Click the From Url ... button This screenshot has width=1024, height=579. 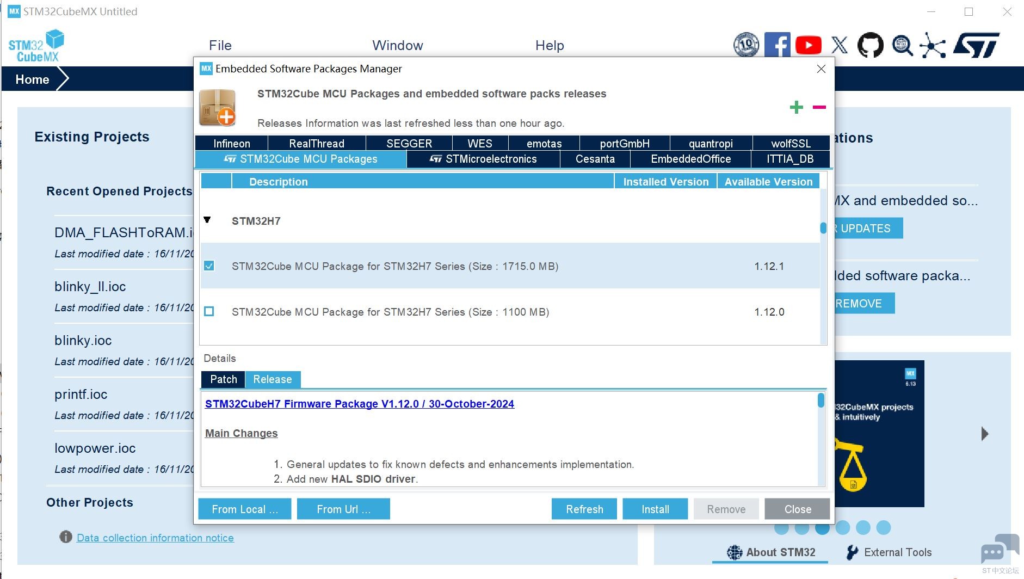(343, 509)
